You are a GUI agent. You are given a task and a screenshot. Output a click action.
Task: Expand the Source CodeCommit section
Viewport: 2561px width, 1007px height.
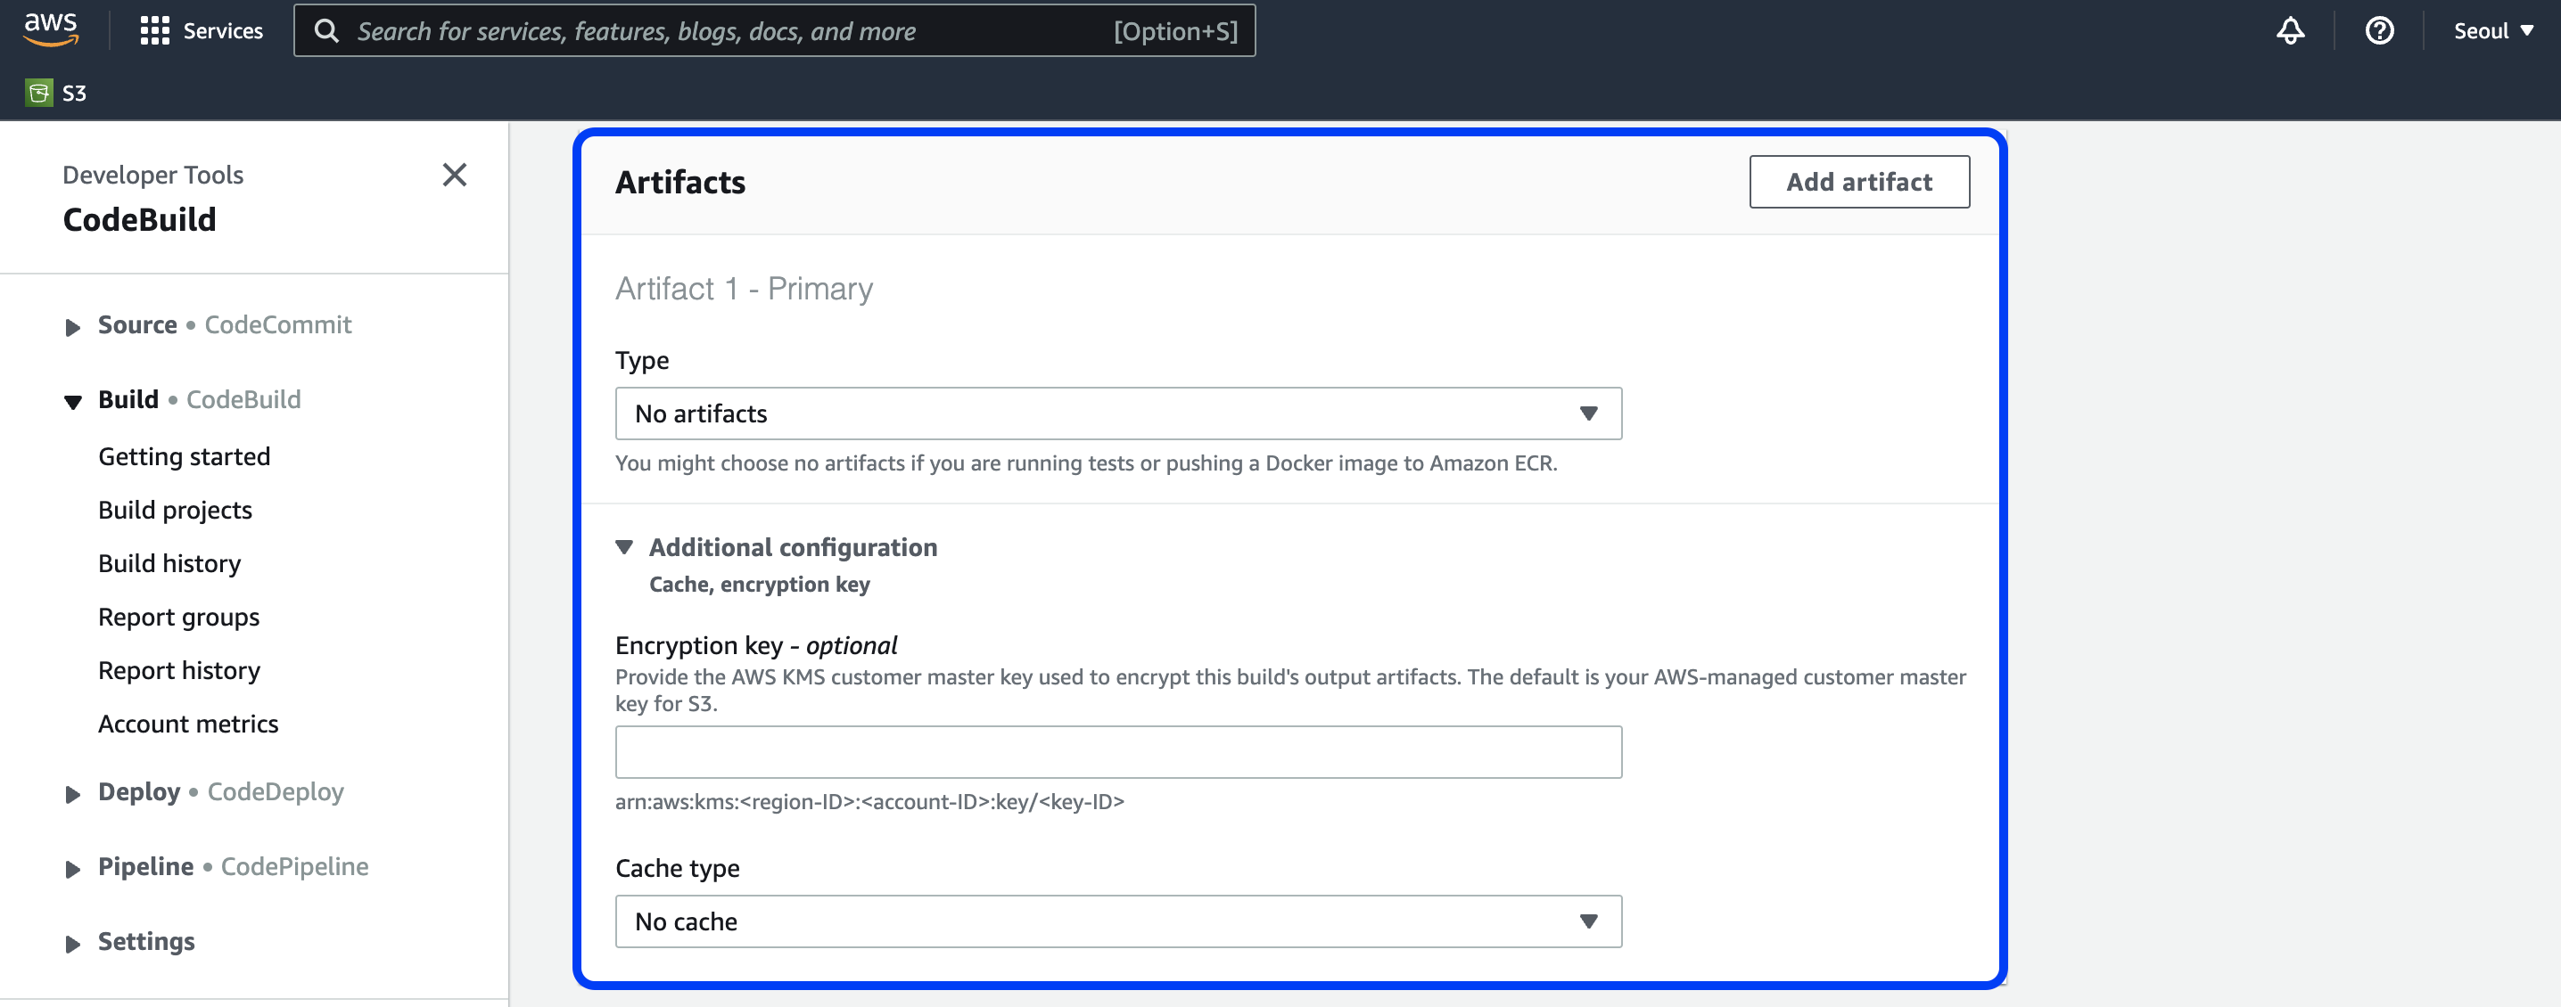point(72,327)
